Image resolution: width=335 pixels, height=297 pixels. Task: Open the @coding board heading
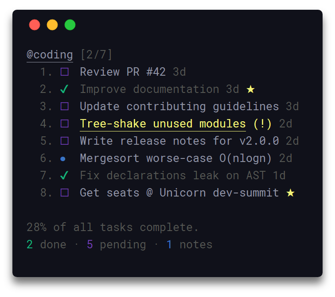pos(50,55)
